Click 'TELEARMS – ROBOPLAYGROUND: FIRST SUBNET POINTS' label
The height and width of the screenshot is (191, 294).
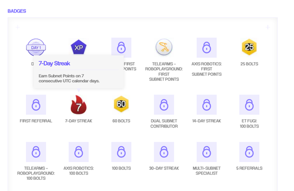[164, 72]
